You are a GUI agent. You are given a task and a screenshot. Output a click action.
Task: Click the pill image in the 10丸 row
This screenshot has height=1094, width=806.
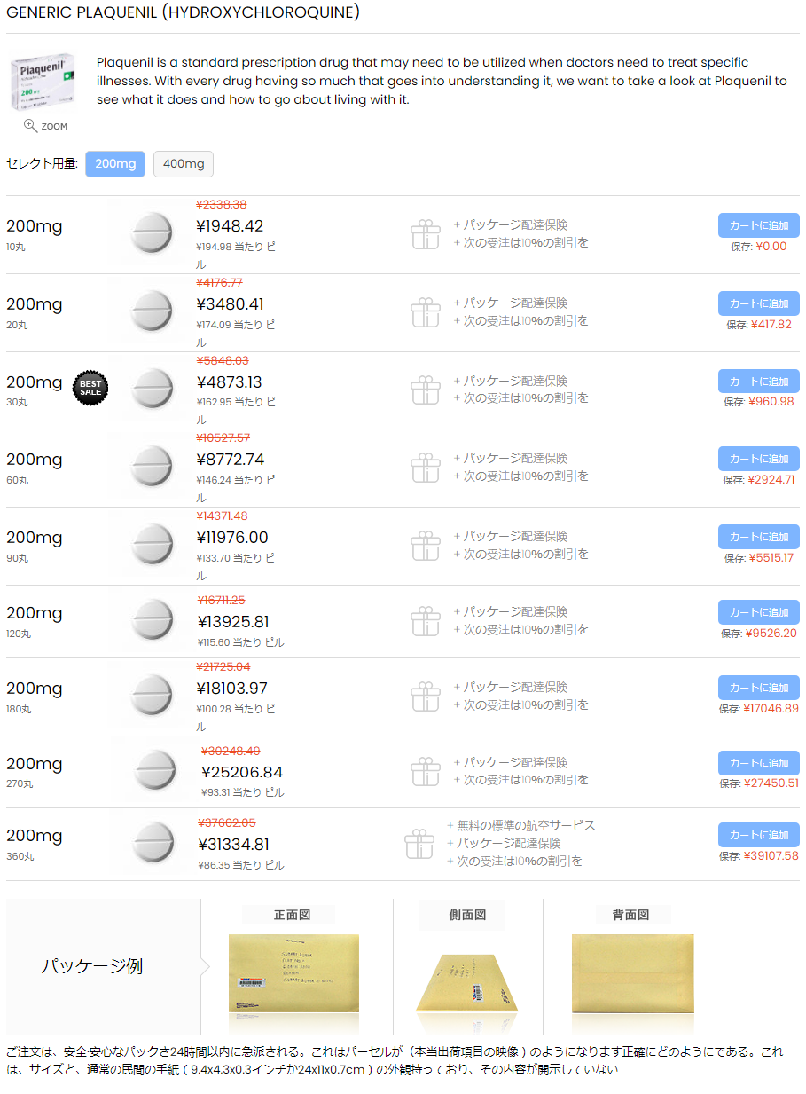(x=153, y=234)
